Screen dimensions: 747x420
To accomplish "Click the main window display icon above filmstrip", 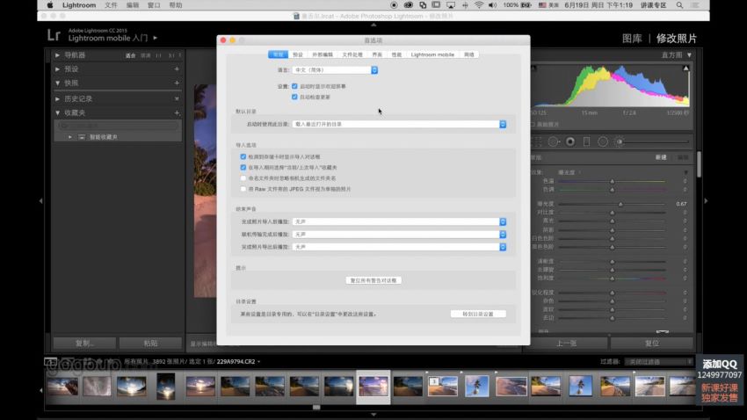I will (50, 361).
